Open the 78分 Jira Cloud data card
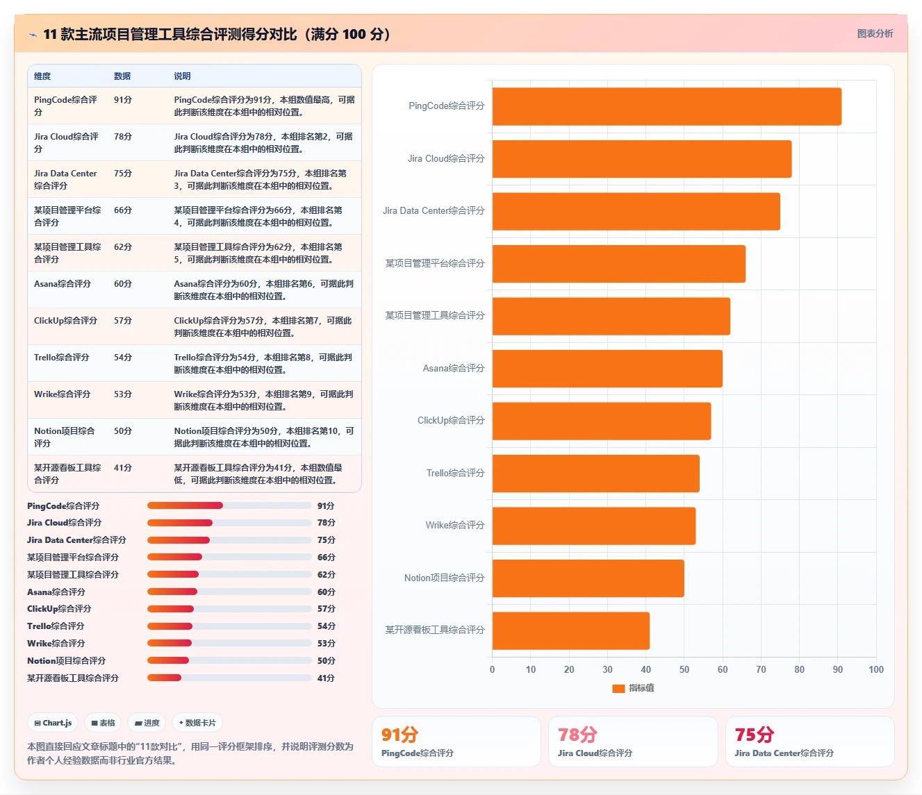The width and height of the screenshot is (922, 795). pos(633,742)
